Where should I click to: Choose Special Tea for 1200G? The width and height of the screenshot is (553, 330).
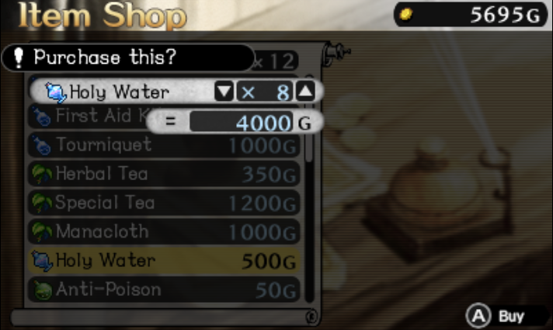[x=164, y=203]
